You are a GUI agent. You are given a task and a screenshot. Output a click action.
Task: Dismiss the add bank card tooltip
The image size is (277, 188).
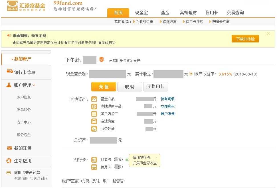pyautogui.click(x=156, y=158)
